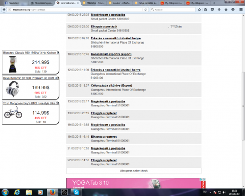
Task: Click the YOGA Tab 3 10 ad banner
Action: point(134,183)
